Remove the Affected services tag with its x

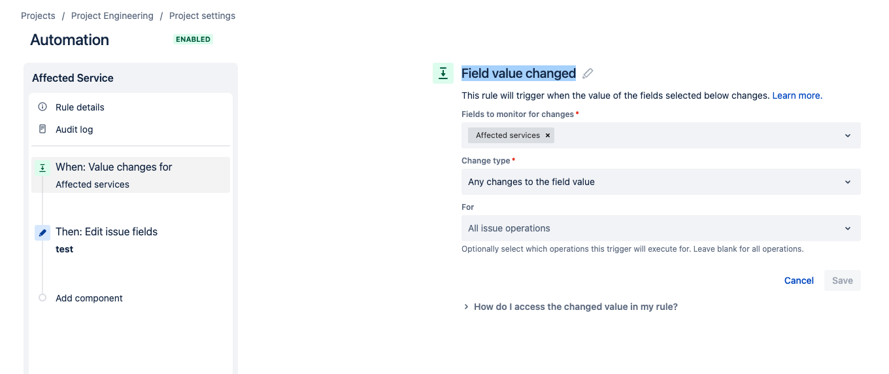(x=548, y=135)
